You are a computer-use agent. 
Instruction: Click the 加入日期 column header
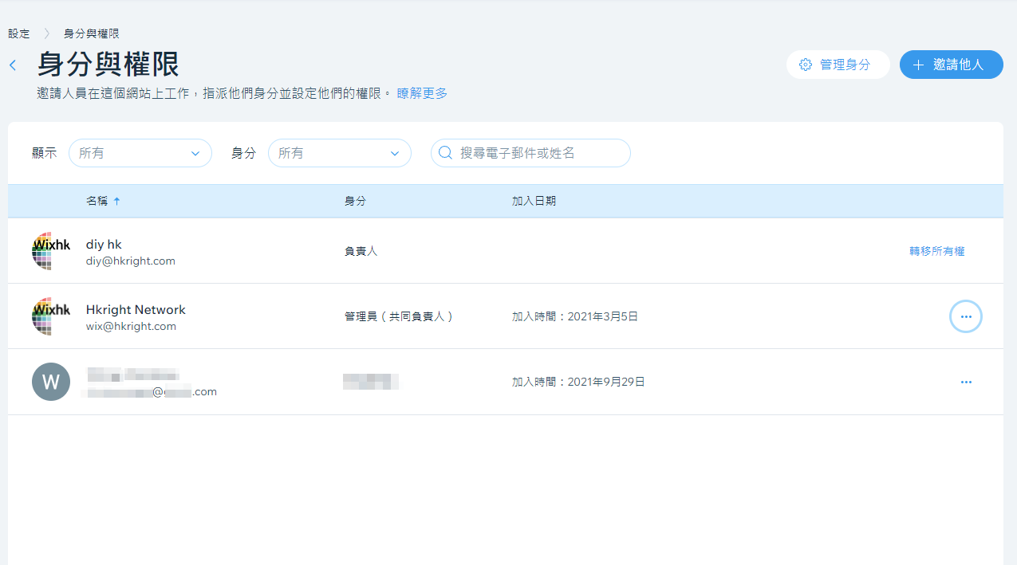tap(534, 201)
